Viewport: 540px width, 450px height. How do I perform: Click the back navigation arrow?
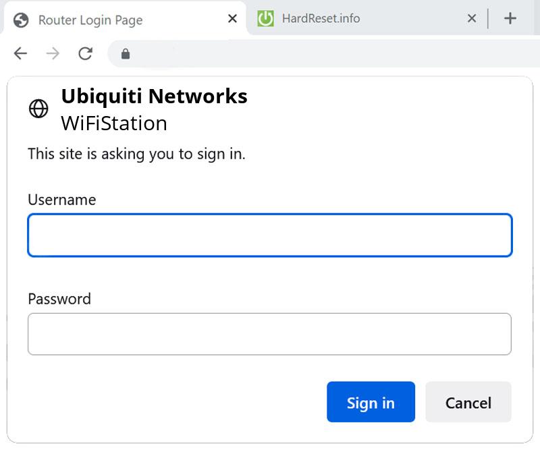[20, 54]
